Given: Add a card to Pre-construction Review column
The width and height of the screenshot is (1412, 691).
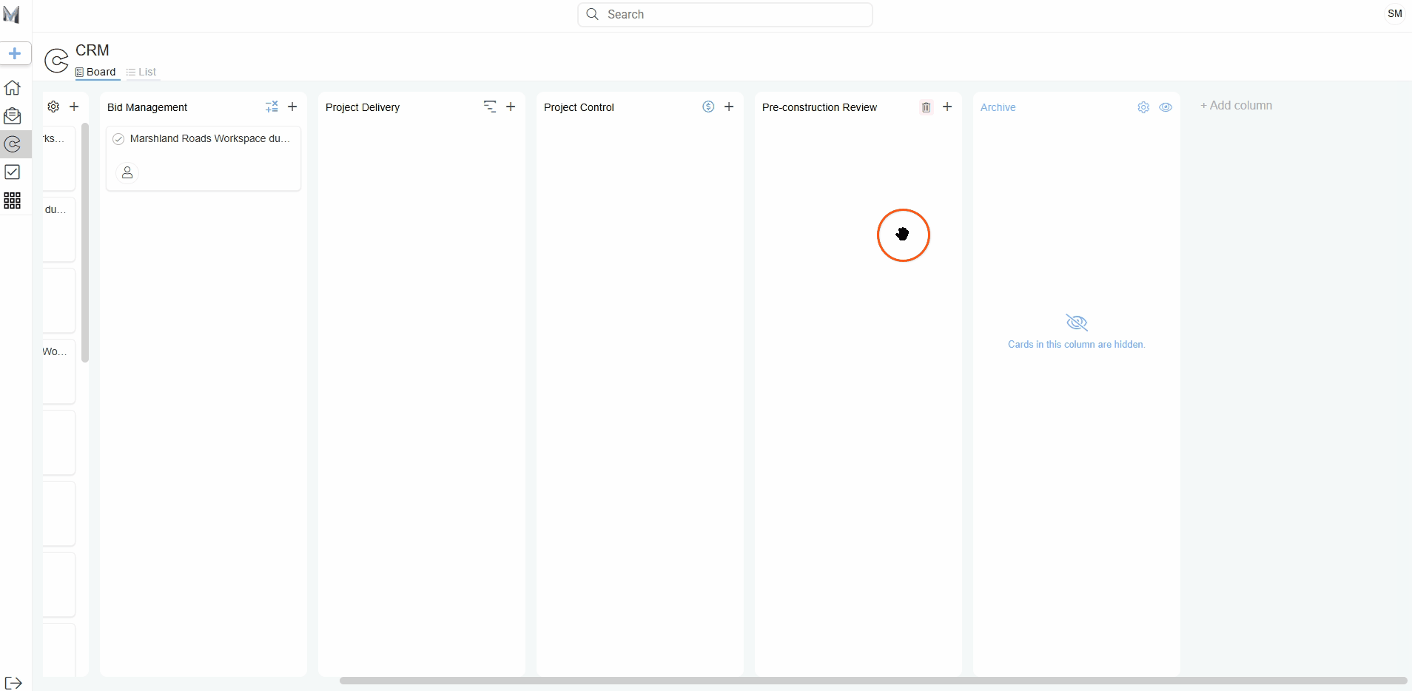Looking at the screenshot, I should 947,107.
